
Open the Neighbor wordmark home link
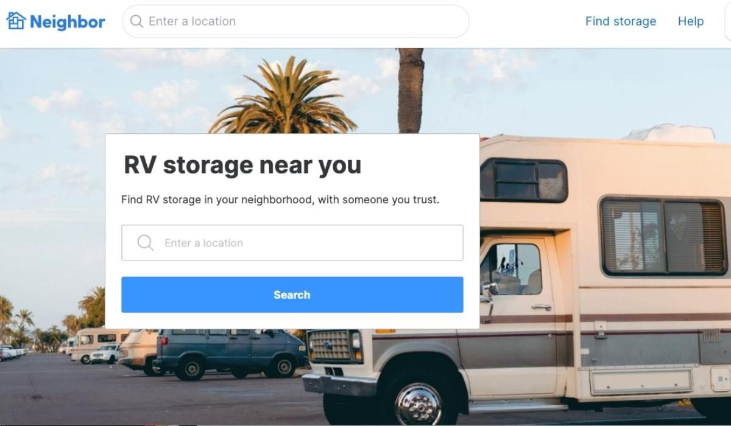68,22
